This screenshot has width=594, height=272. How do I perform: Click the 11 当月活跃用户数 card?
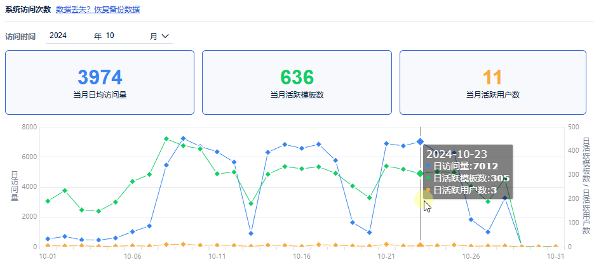pyautogui.click(x=493, y=82)
